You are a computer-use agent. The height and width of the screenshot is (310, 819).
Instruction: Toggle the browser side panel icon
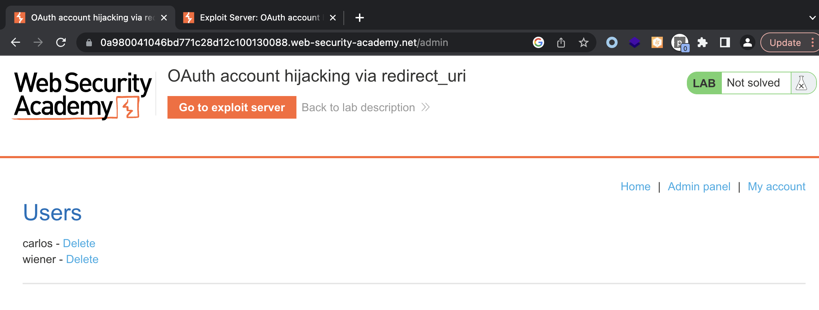(x=725, y=43)
